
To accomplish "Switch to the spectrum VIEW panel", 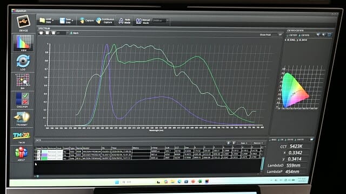I will (x=23, y=43).
